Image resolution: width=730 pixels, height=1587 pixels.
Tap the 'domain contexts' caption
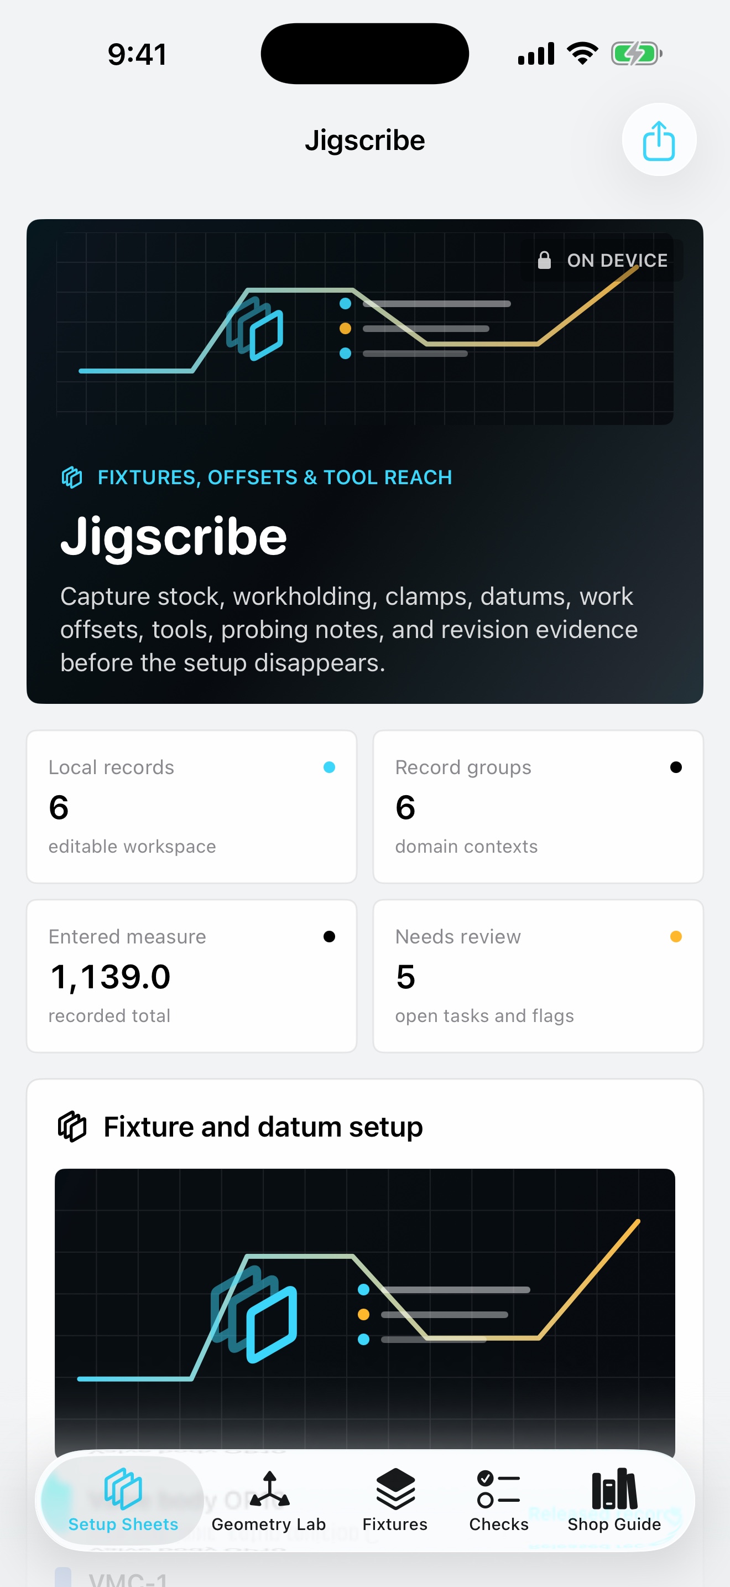click(467, 847)
